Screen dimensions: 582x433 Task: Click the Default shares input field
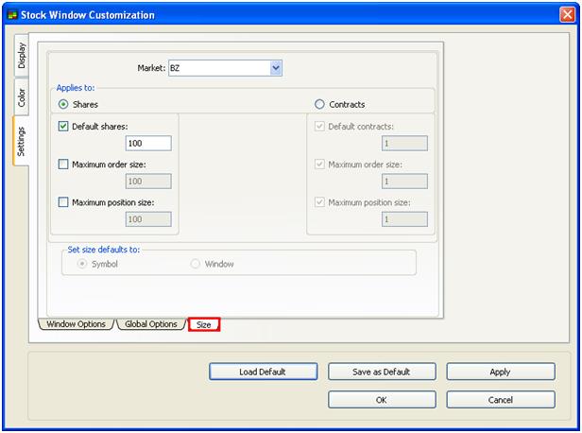pos(148,144)
